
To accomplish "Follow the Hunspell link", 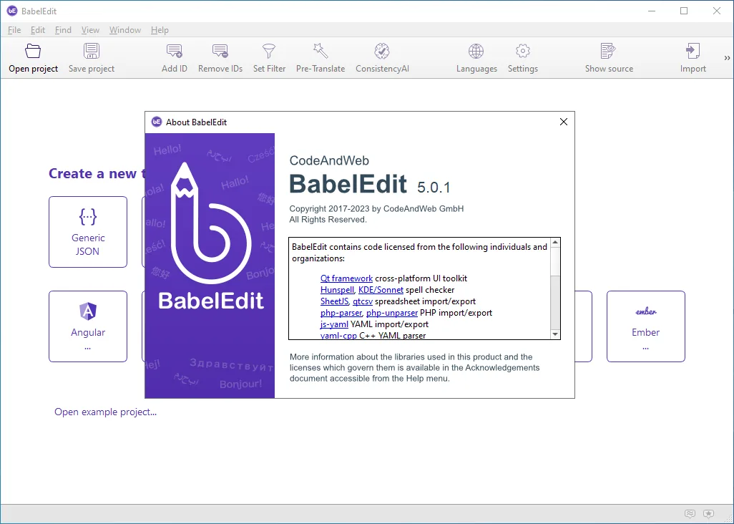I will [x=337, y=290].
